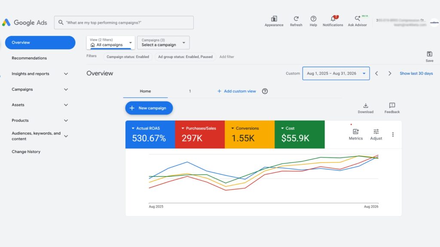Open Recommendations in the sidebar
This screenshot has height=247, width=440.
tap(29, 58)
